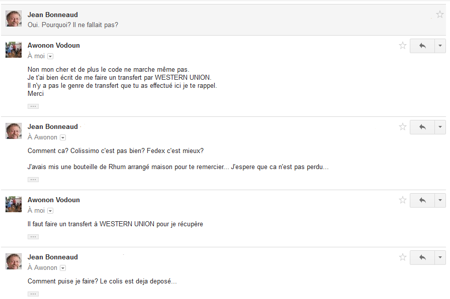Image resolution: width=450 pixels, height=299 pixels.
Task: Star the "Comment puise je faire" message
Action: point(403,257)
